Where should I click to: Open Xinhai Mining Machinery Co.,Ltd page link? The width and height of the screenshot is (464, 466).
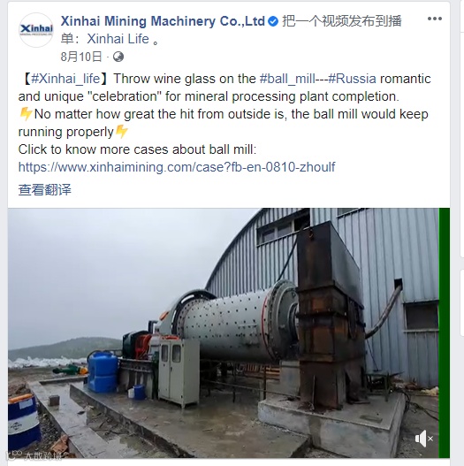point(163,21)
